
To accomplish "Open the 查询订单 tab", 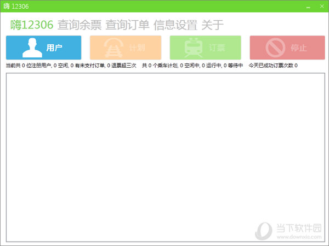I will point(127,25).
